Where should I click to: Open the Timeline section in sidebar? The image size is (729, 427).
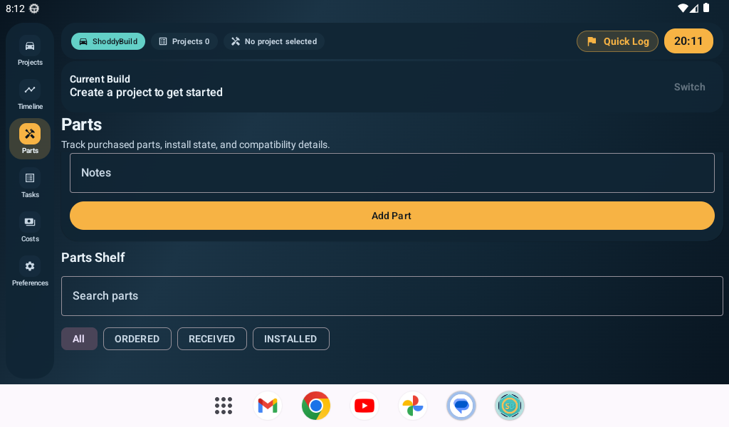tap(30, 95)
